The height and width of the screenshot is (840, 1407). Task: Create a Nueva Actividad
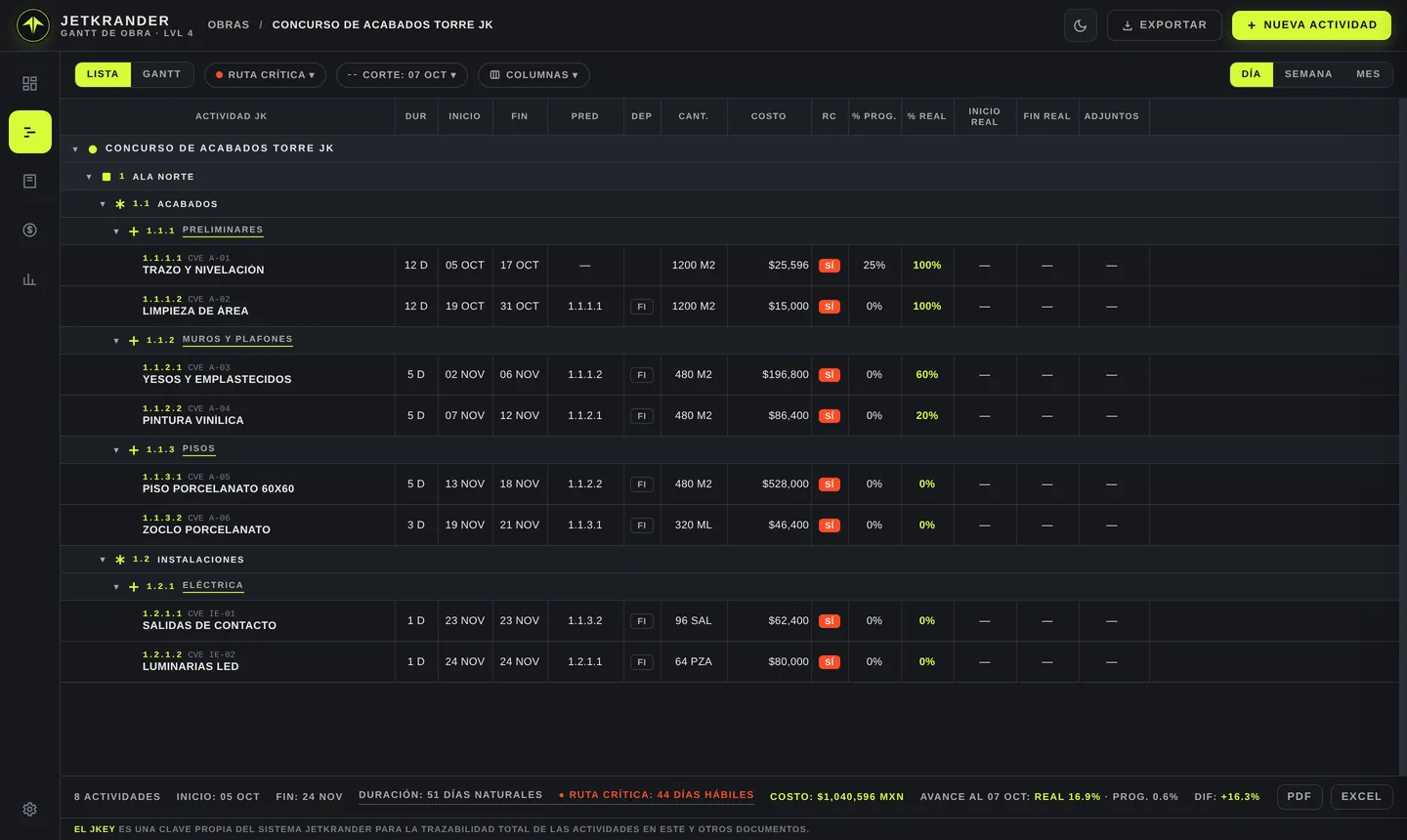[x=1311, y=25]
